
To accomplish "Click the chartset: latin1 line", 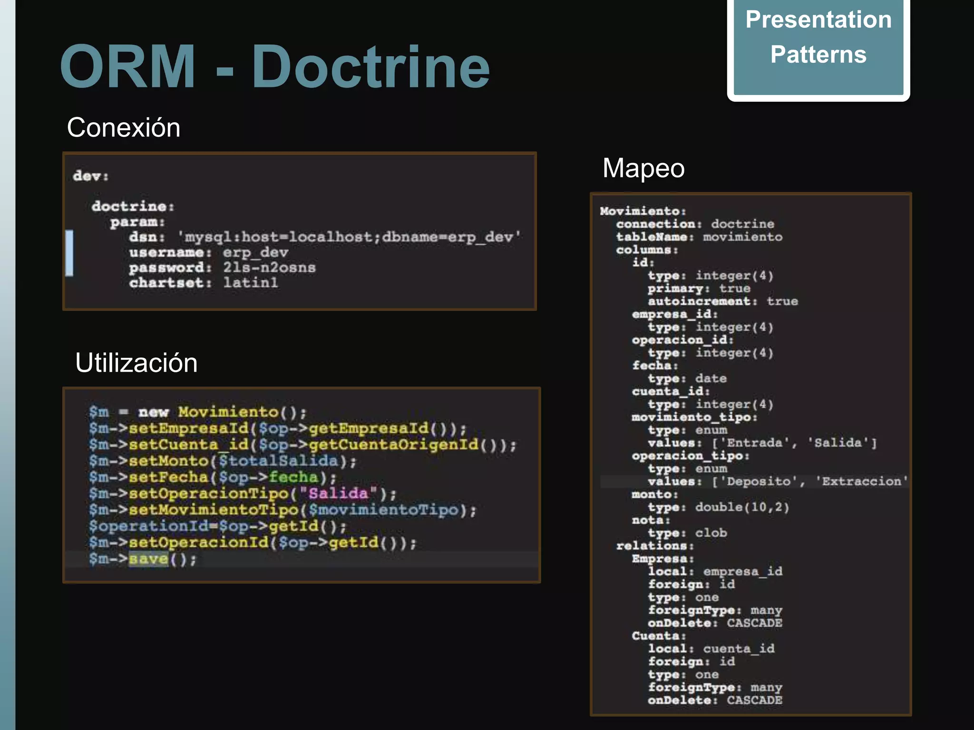I will coord(204,283).
